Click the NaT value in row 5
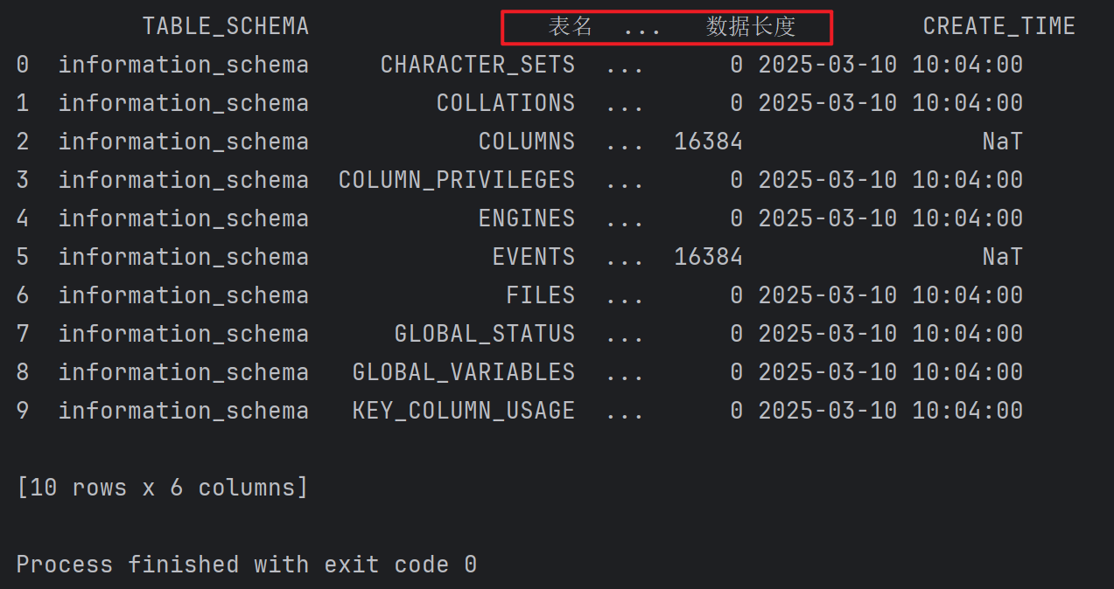This screenshot has height=589, width=1114. 1003,257
